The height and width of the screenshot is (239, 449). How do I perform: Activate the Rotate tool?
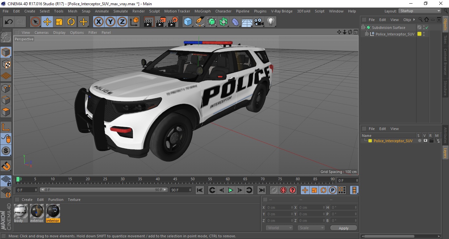tap(71, 22)
